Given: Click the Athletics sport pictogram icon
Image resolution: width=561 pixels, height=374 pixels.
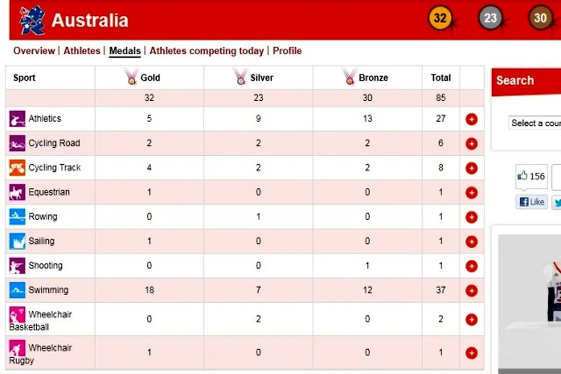Looking at the screenshot, I should 17,119.
